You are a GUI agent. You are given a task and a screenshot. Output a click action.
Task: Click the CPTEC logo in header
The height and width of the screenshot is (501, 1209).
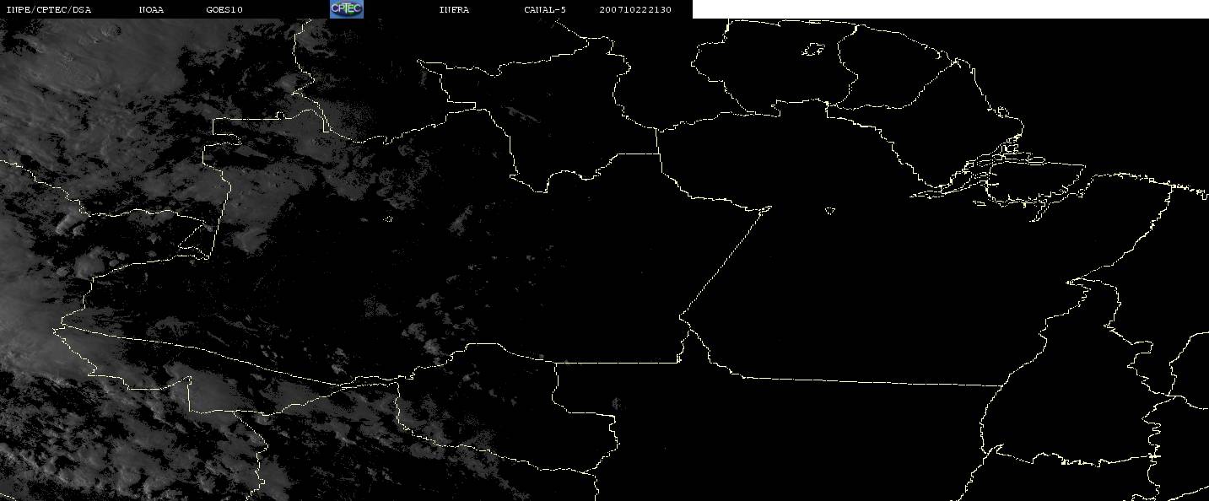point(347,8)
